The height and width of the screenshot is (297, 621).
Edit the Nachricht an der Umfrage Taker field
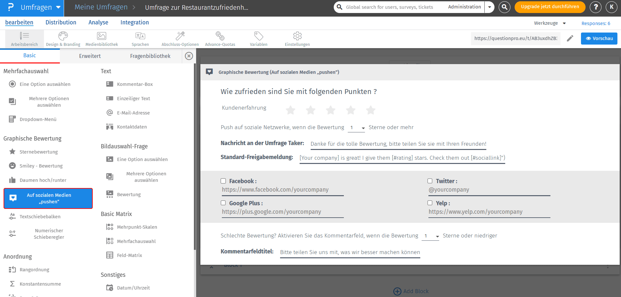coord(398,144)
